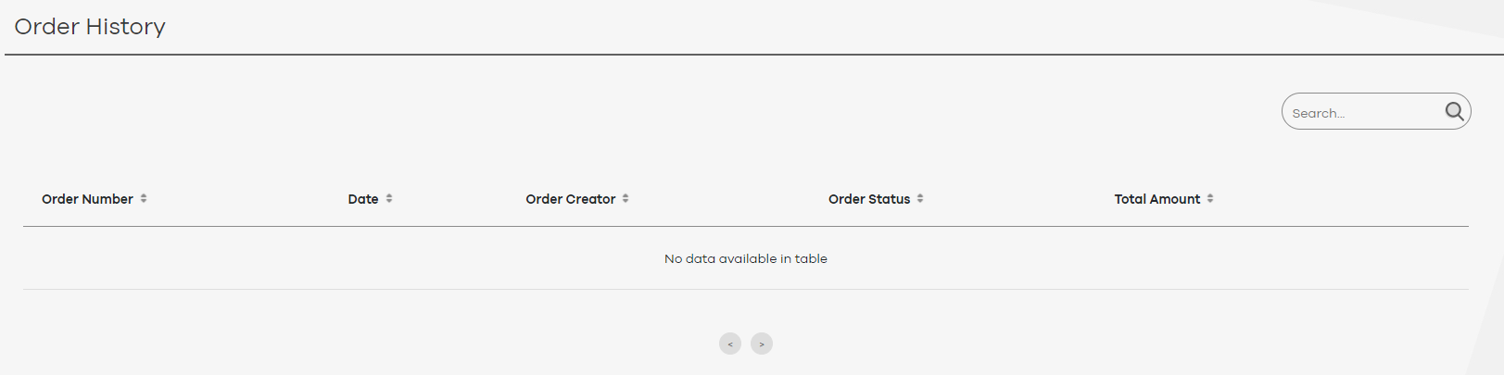Click the sort arrows beside Total Amount

(1210, 198)
